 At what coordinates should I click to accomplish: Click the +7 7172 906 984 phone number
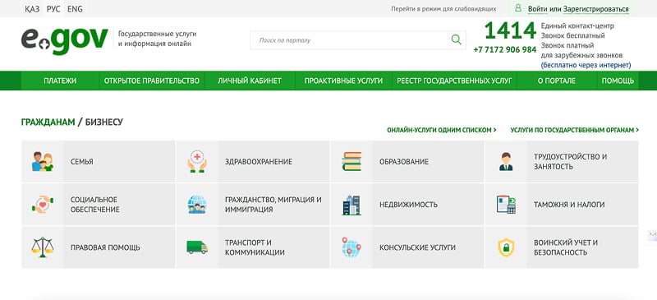(505, 49)
